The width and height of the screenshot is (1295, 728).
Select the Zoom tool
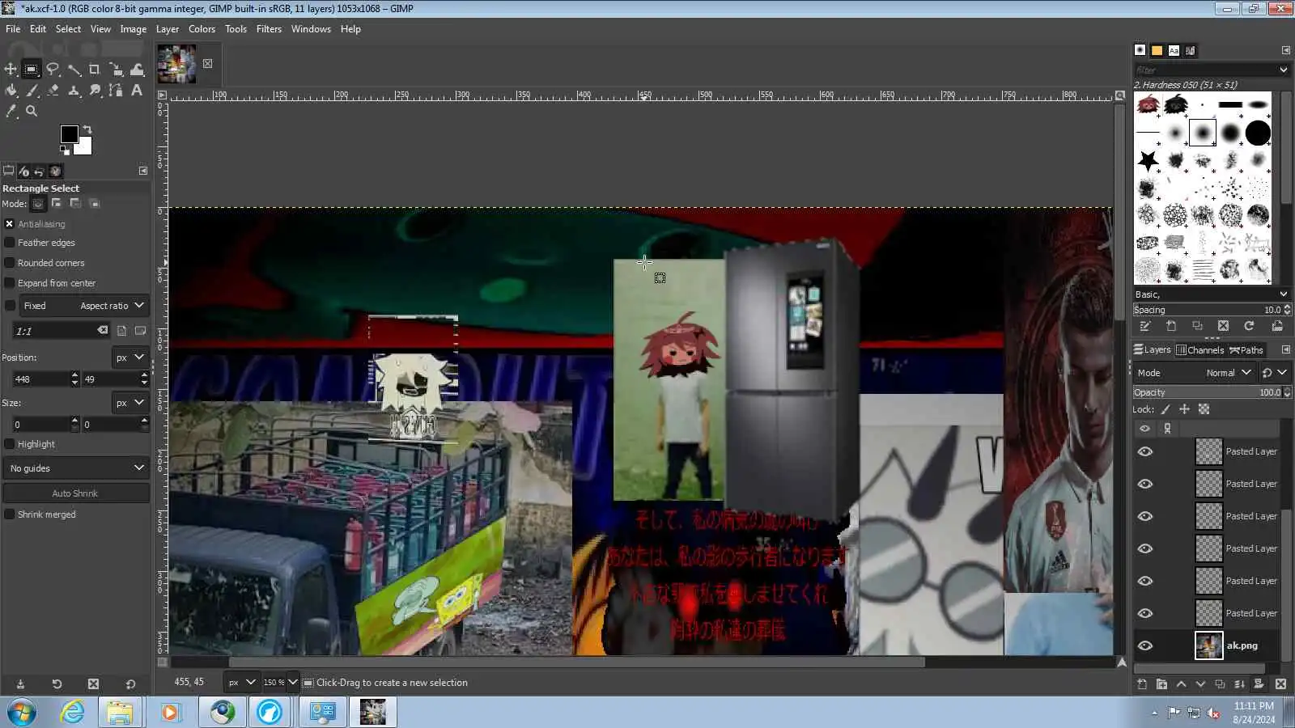(32, 112)
